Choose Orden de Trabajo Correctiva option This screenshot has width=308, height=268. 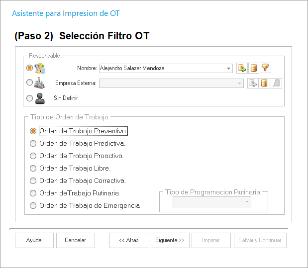[x=33, y=181]
